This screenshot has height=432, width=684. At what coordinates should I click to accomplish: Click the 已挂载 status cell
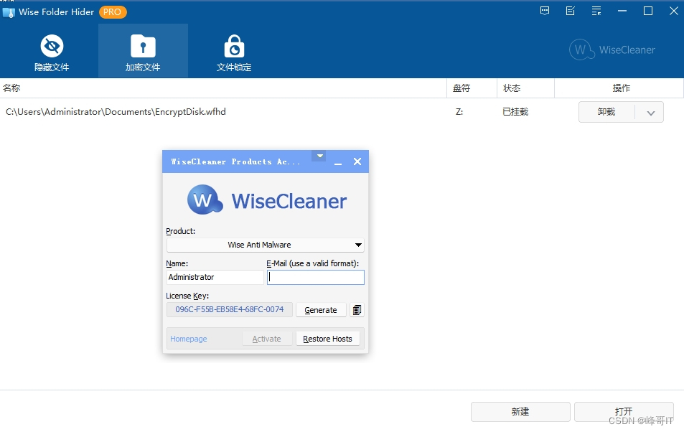pyautogui.click(x=515, y=112)
